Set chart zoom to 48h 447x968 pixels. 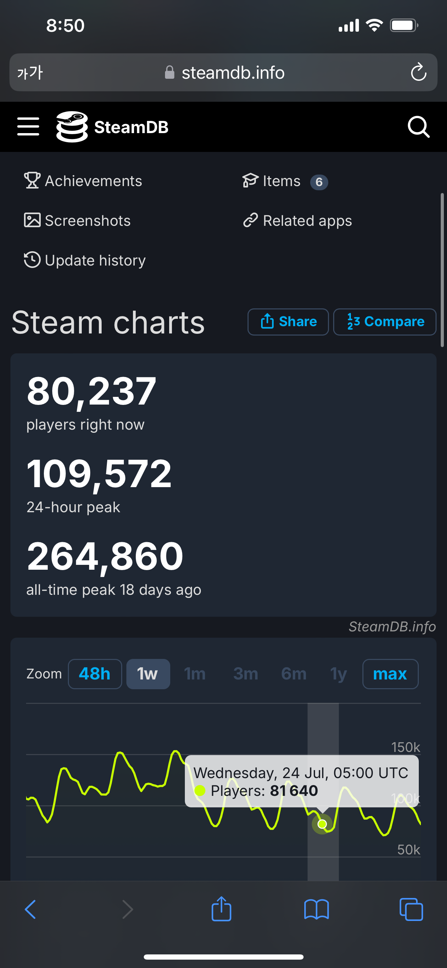point(95,674)
